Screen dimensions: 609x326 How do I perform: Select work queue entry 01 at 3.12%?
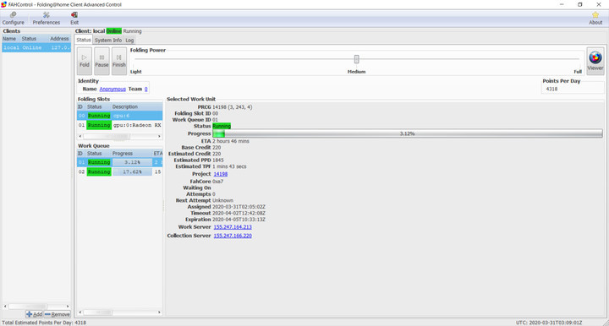coord(119,162)
